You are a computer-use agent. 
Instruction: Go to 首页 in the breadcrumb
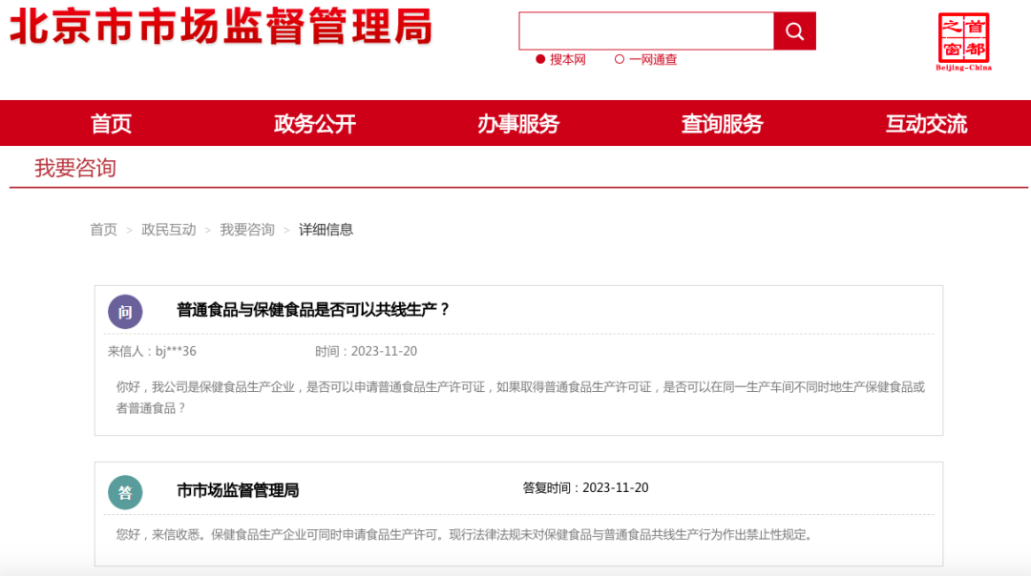point(103,230)
